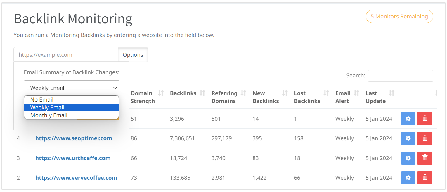Delete the vervecoffee.com monitor row
This screenshot has width=447, height=192.
tap(425, 178)
